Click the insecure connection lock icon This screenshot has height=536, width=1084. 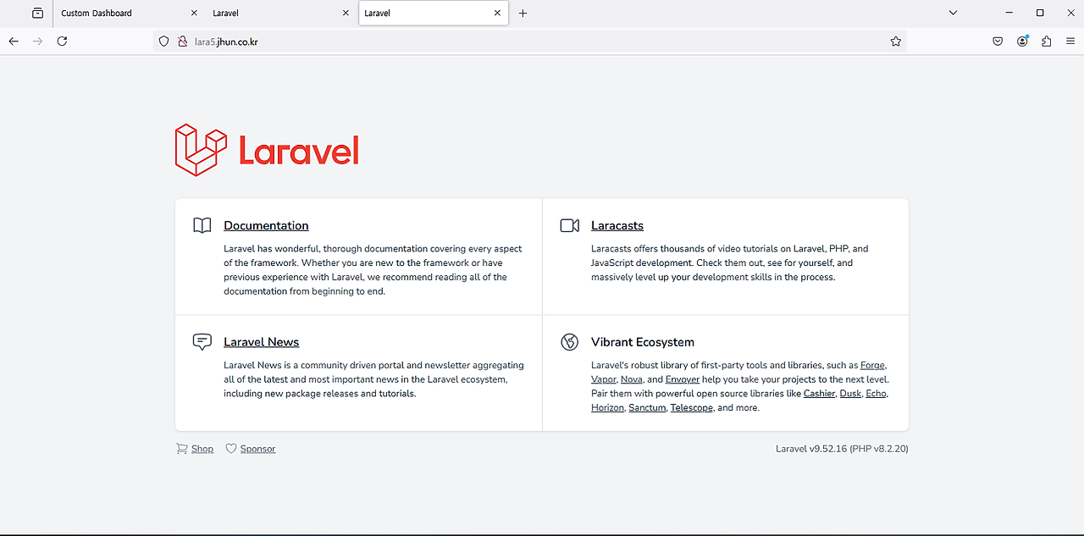click(181, 41)
